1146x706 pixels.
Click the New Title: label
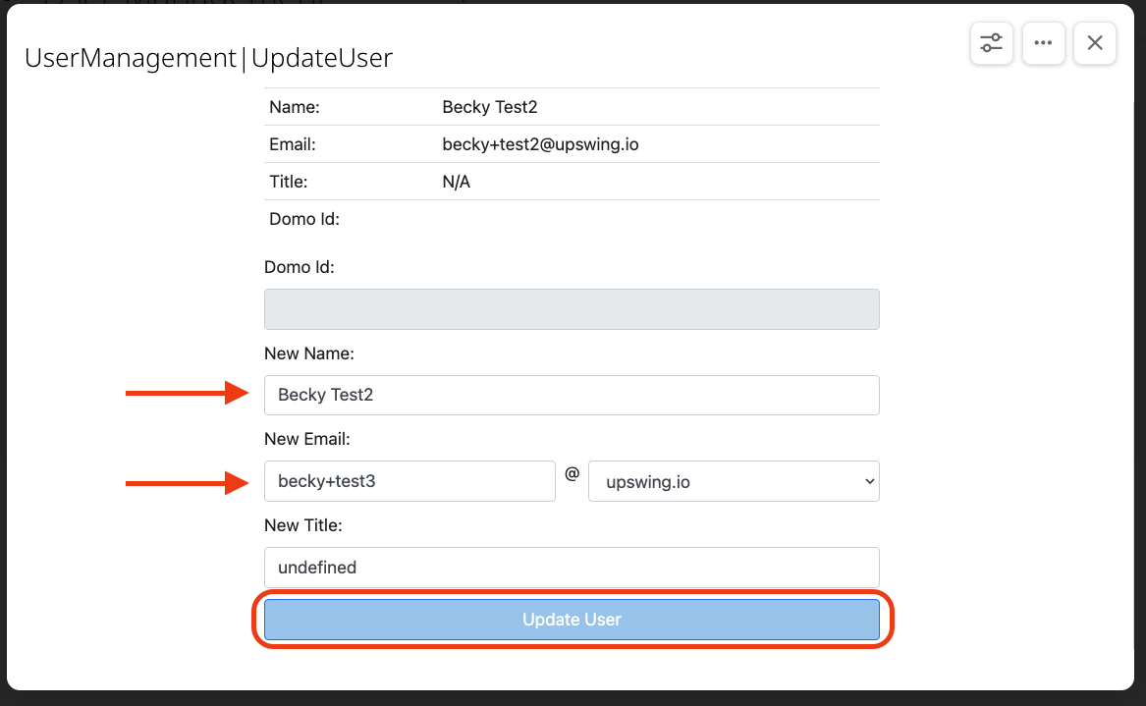[303, 525]
